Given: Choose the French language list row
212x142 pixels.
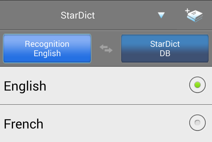Looking at the screenshot, I should (88, 123).
